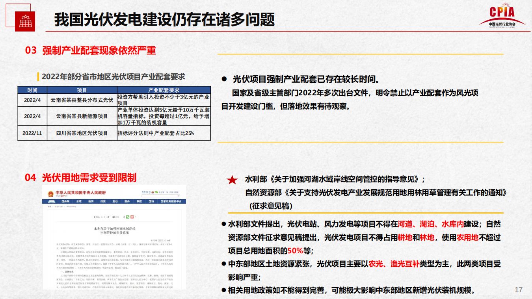
Task: Click the print icon above the article title
Action: [x=113, y=217]
